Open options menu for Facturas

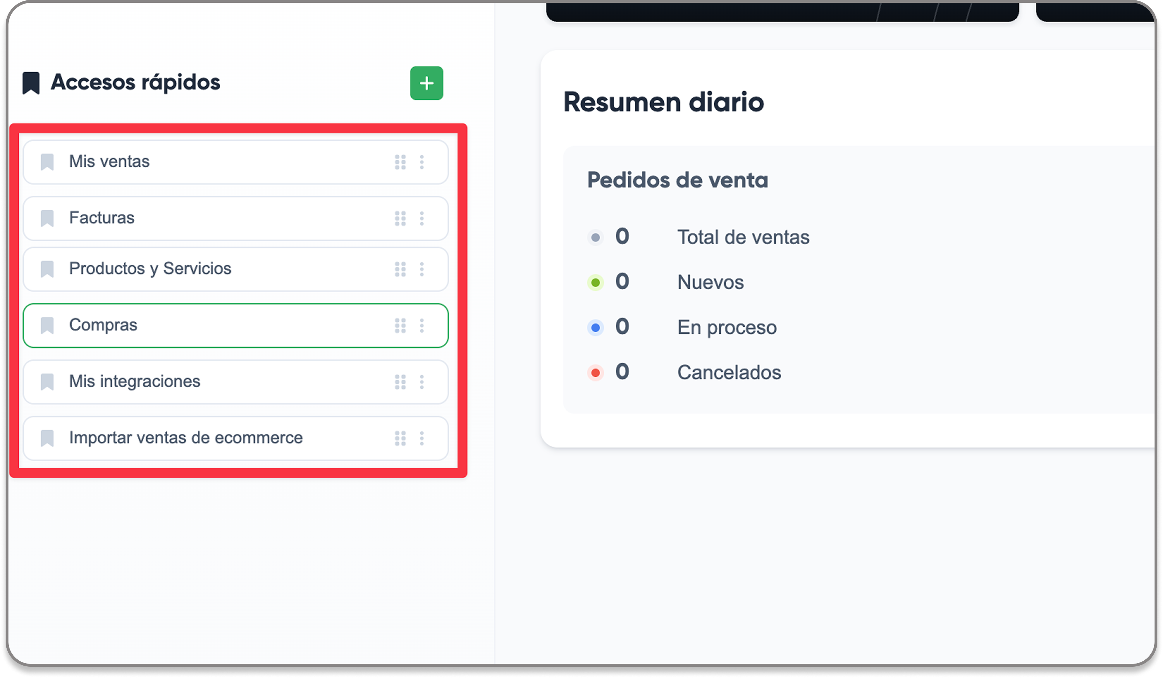pyautogui.click(x=422, y=218)
